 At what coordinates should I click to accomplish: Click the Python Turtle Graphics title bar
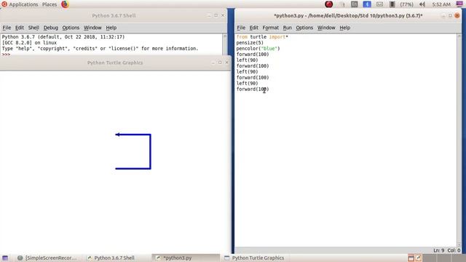[115, 63]
